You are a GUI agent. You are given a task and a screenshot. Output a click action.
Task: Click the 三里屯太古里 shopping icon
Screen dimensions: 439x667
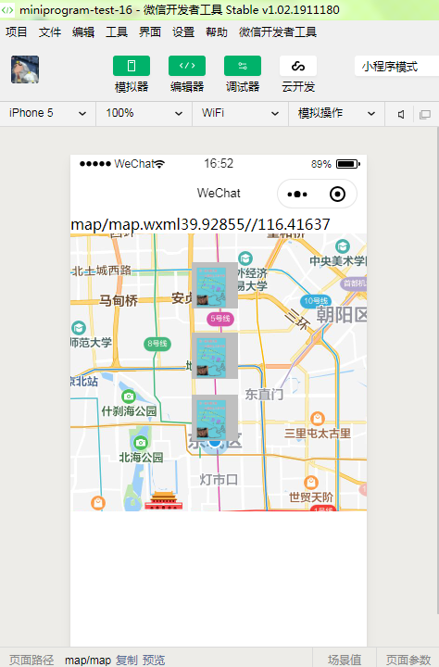click(318, 419)
